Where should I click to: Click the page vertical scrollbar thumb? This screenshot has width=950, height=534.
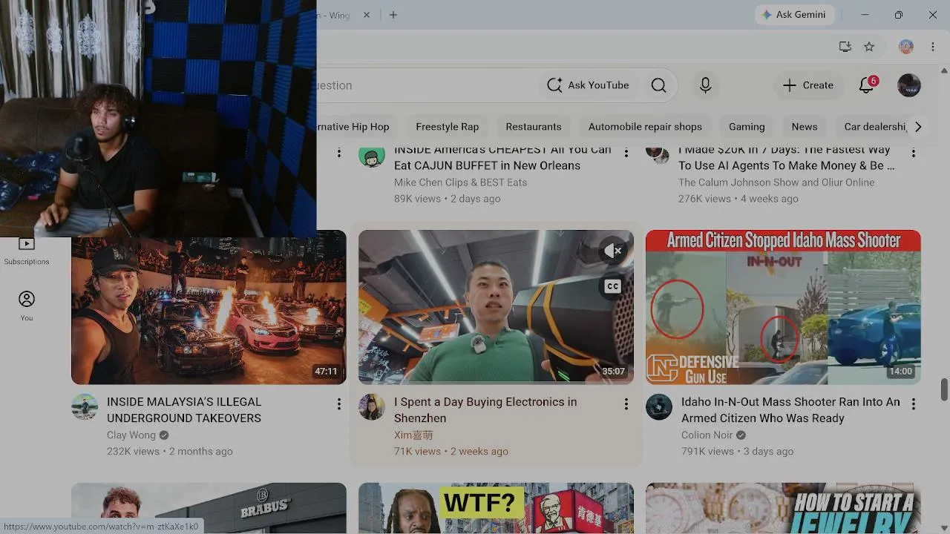[945, 389]
